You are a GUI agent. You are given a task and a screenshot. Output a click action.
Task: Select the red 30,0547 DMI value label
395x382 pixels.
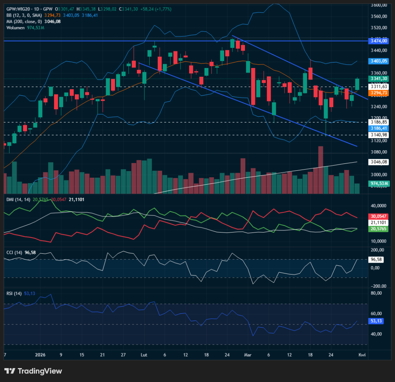click(x=378, y=216)
